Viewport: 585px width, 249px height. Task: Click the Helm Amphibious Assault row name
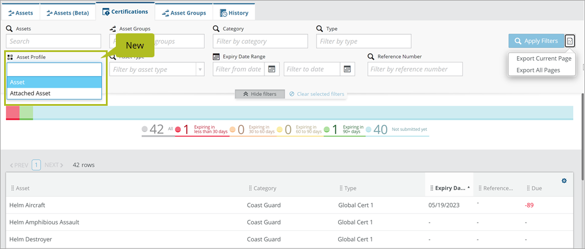[44, 222]
